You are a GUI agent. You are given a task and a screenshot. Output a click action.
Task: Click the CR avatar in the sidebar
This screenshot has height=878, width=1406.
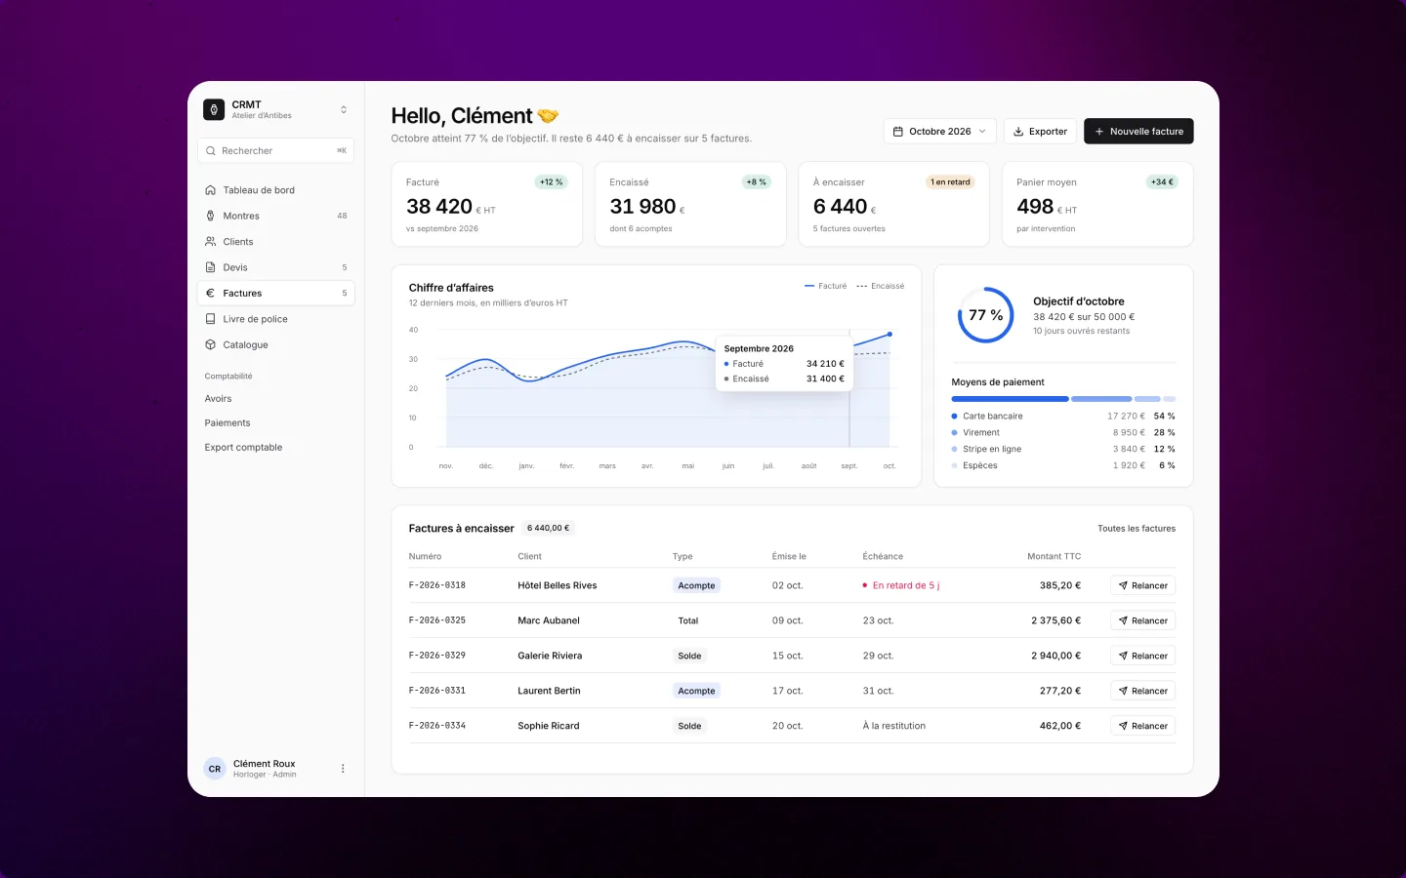tap(215, 769)
